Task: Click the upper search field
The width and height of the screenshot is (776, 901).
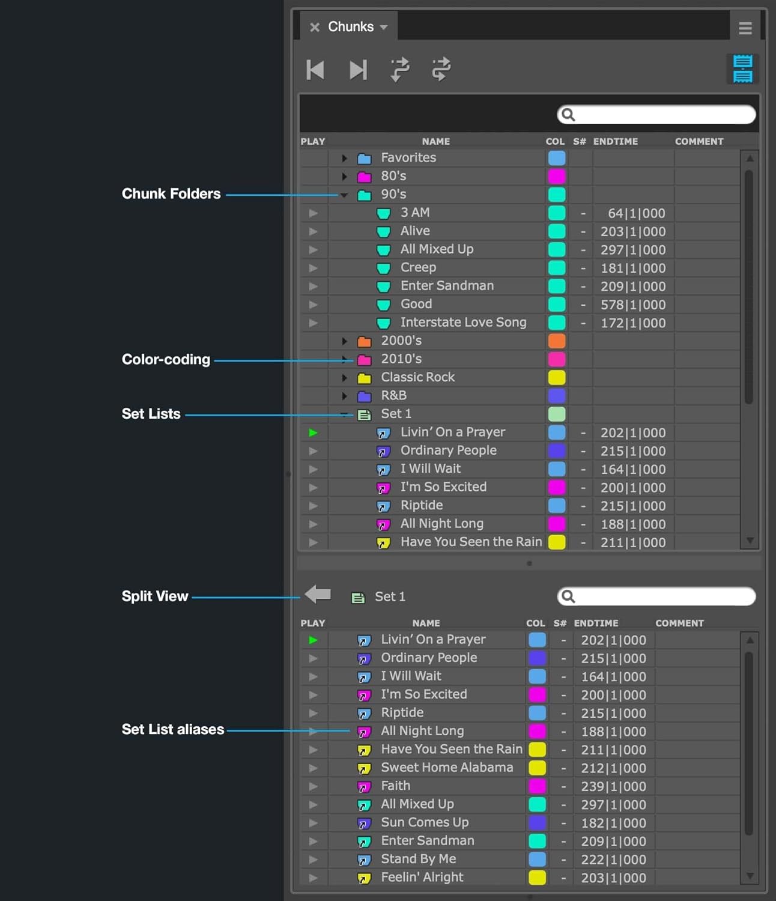Action: (x=655, y=114)
